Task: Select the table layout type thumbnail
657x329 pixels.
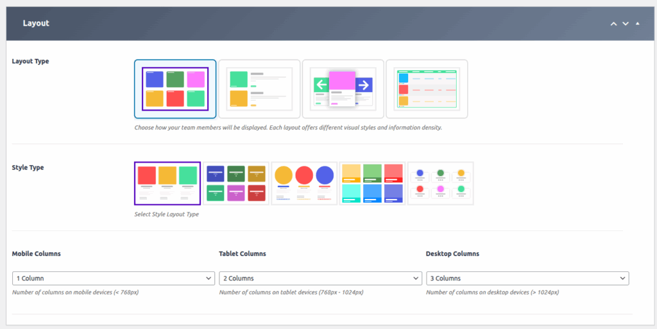Action: point(427,89)
